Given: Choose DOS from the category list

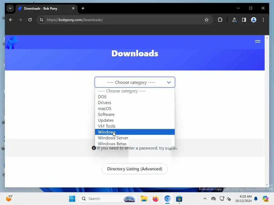Looking at the screenshot, I should [135, 97].
